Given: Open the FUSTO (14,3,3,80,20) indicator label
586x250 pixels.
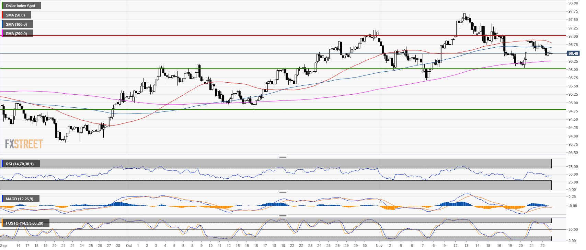Looking at the screenshot, I should [x=24, y=223].
